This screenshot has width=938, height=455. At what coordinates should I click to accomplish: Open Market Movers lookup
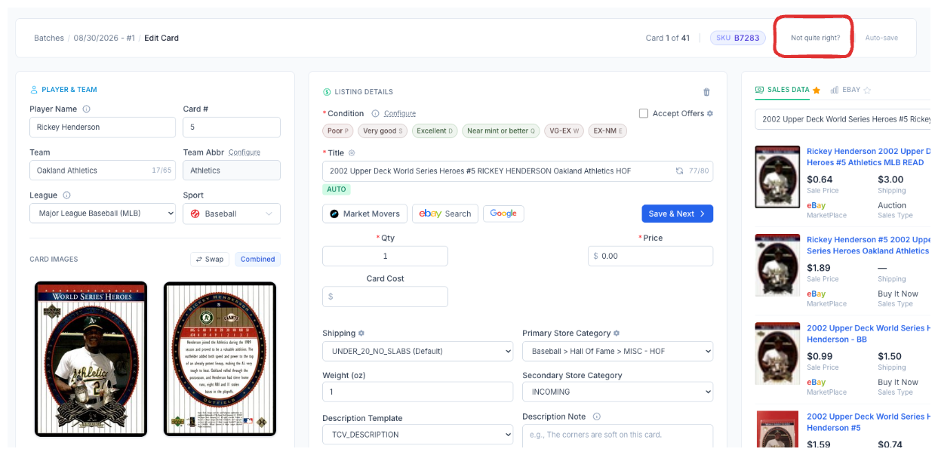[x=364, y=214]
